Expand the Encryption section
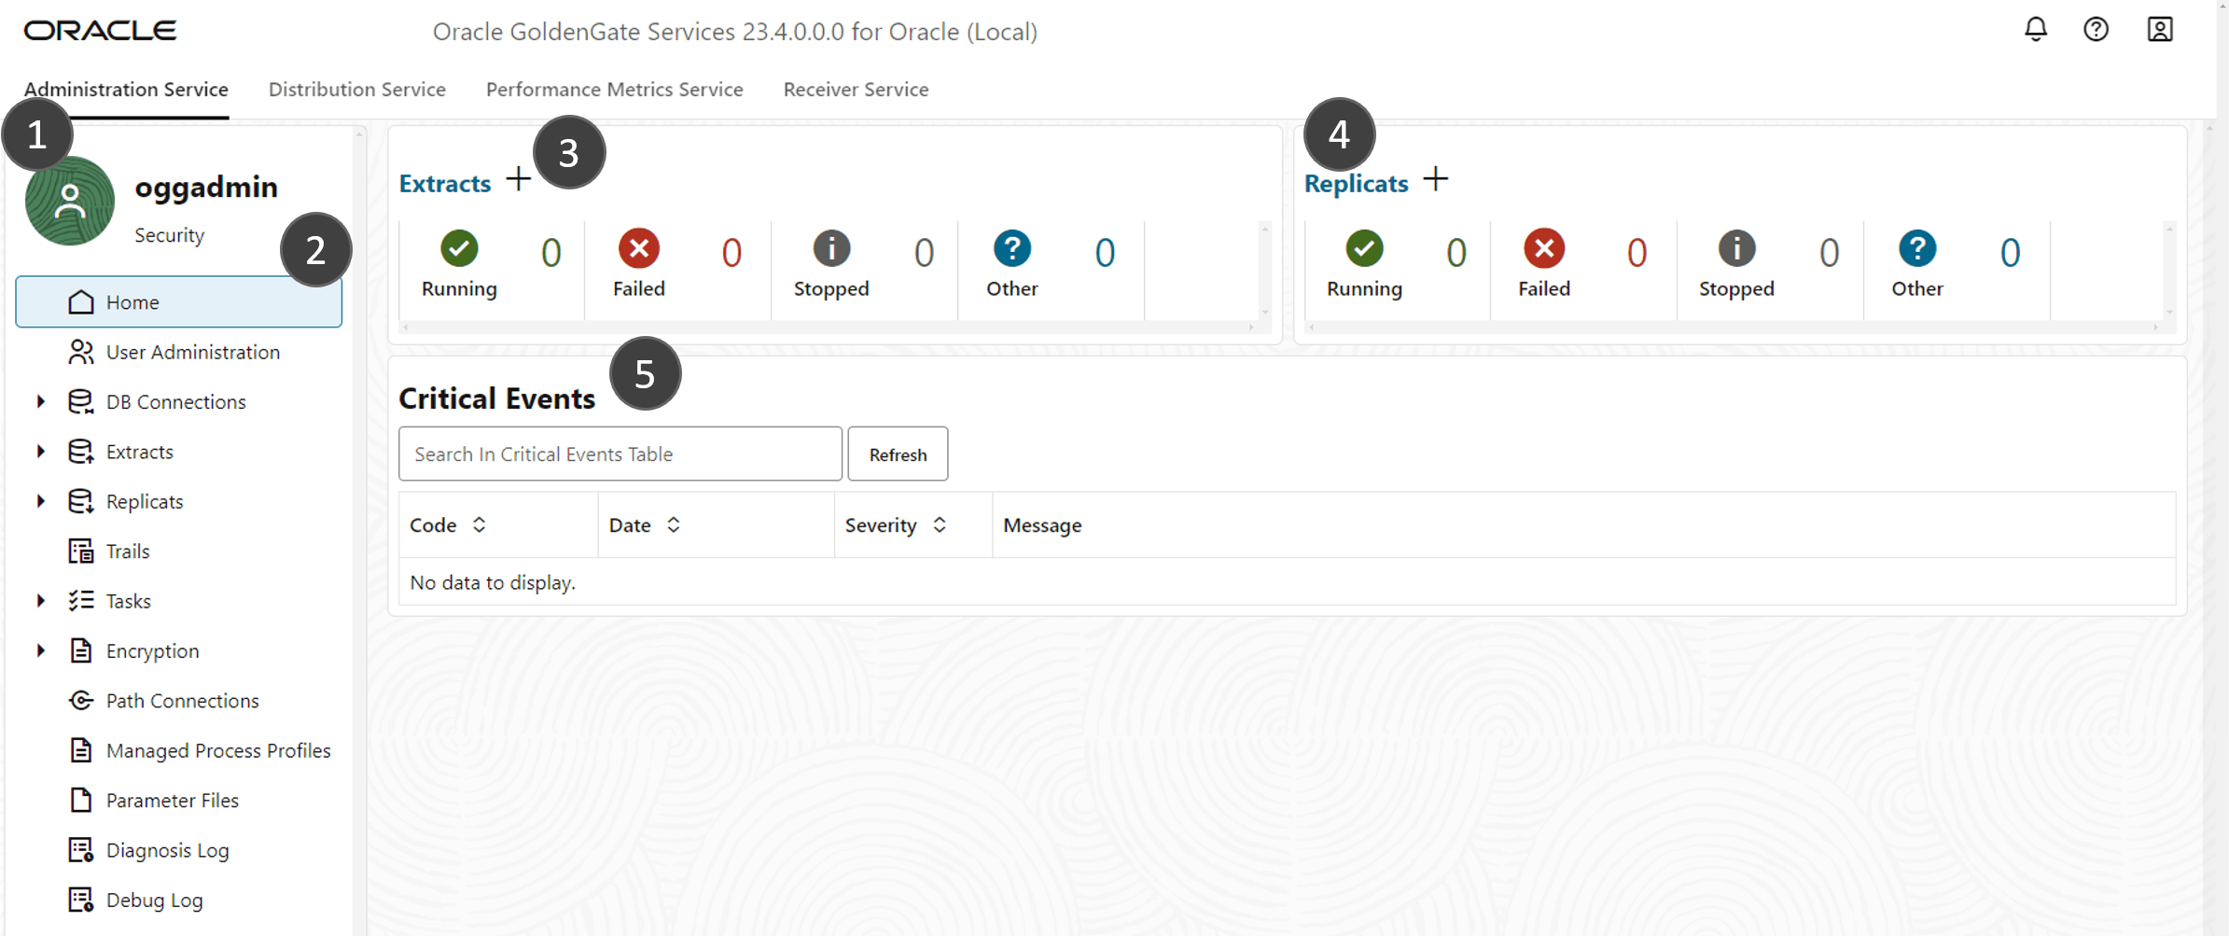Image resolution: width=2229 pixels, height=936 pixels. tap(39, 650)
